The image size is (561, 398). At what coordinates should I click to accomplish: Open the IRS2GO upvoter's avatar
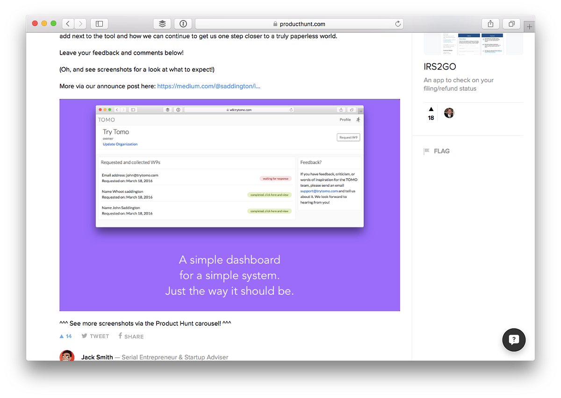point(449,113)
